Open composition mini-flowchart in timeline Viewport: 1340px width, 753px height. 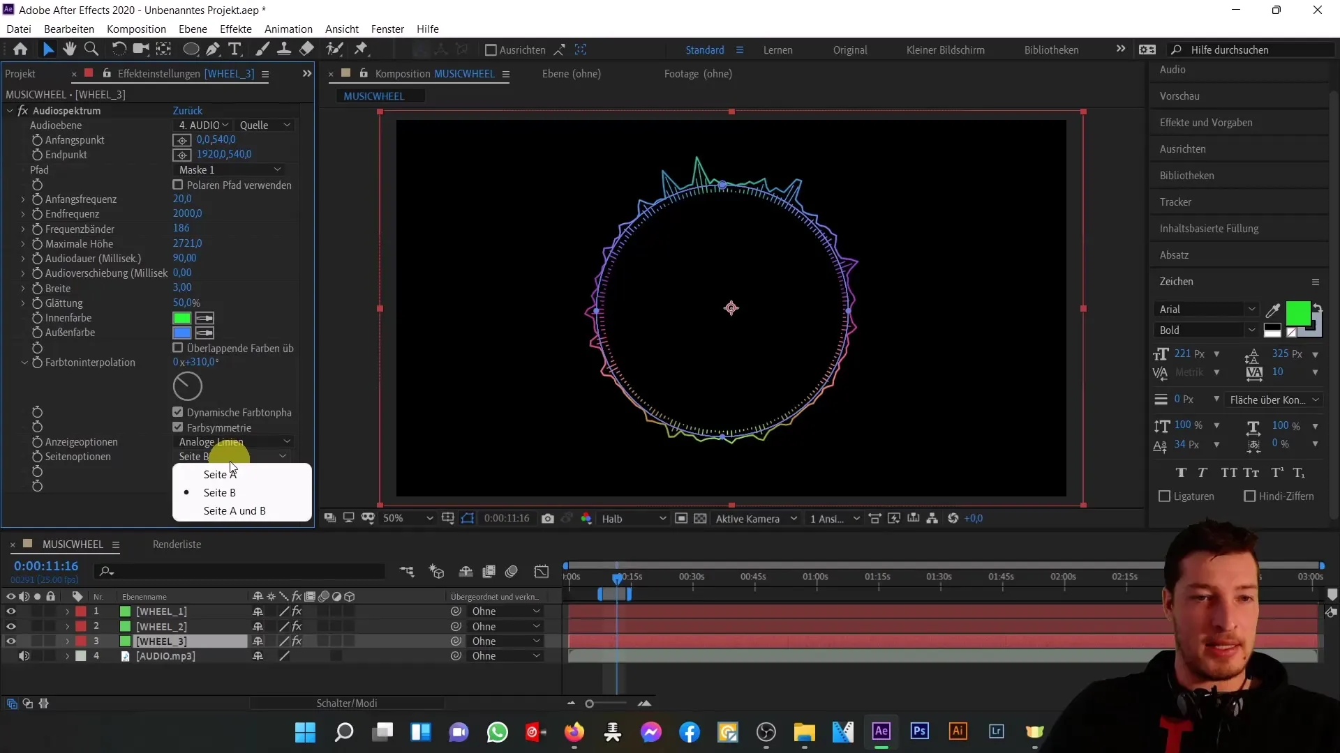click(407, 572)
